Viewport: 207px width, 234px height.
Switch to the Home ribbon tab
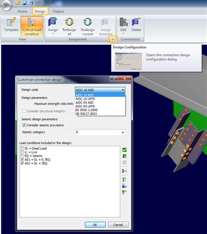point(22,11)
